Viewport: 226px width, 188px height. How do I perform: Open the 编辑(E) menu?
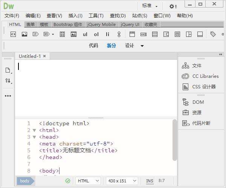(33, 15)
